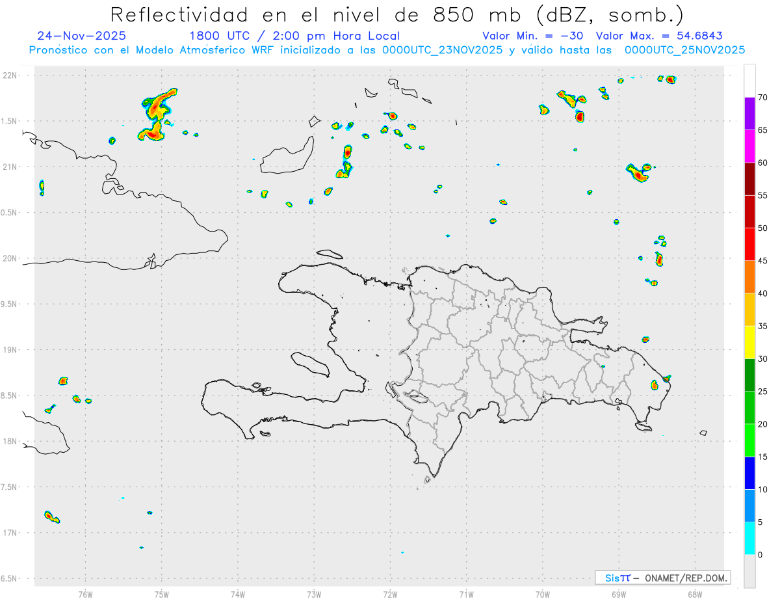Screen dimensions: 780x603
Task: Click the maroon 55–60 dBZ colorbar segment
Action: pos(749,179)
